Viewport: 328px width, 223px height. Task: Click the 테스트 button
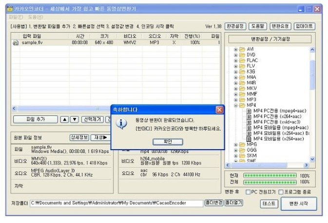269,204
